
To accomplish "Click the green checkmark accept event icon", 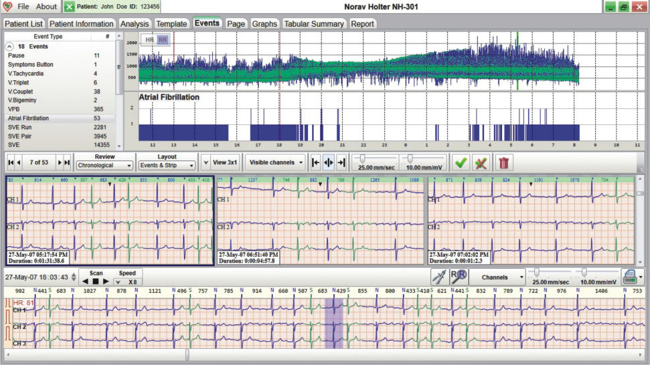I will pos(461,162).
